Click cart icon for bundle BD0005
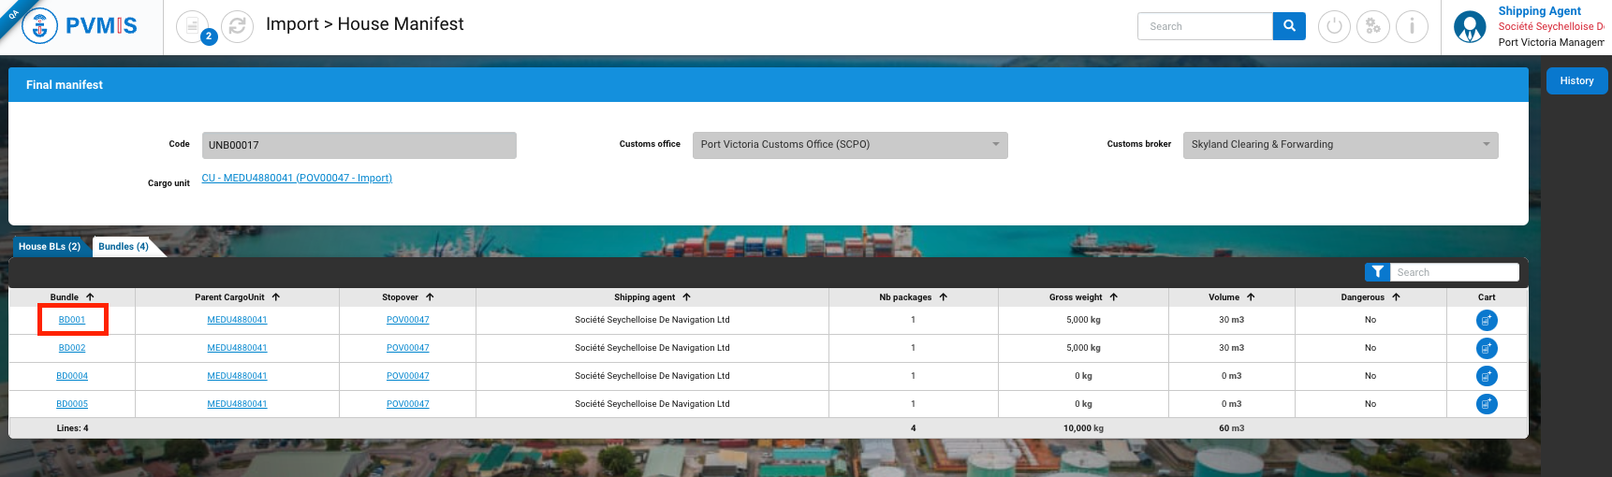1612x477 pixels. click(1486, 404)
